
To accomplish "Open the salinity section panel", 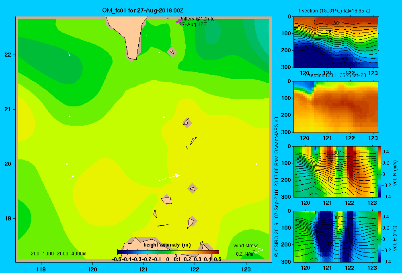I will [x=336, y=106].
